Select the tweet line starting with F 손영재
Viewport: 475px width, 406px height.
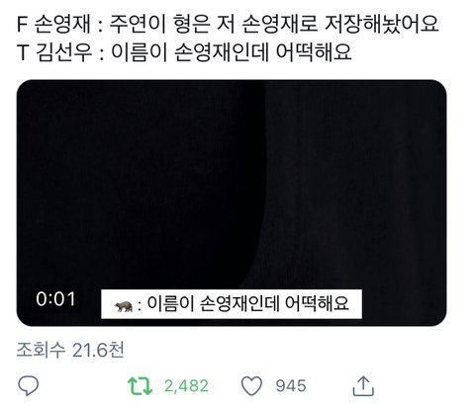[x=228, y=24]
